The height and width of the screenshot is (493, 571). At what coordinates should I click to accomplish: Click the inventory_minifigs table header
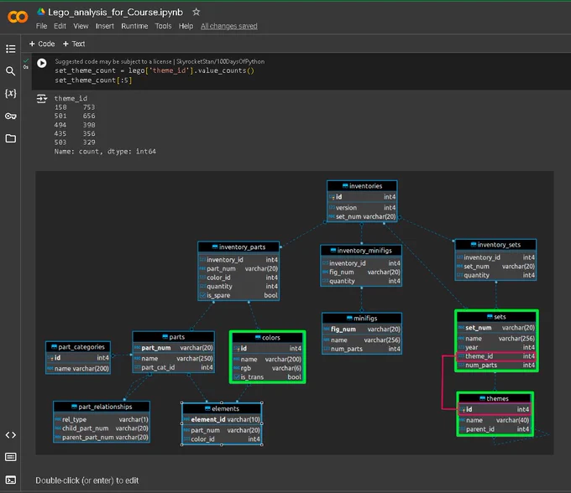pyautogui.click(x=361, y=251)
